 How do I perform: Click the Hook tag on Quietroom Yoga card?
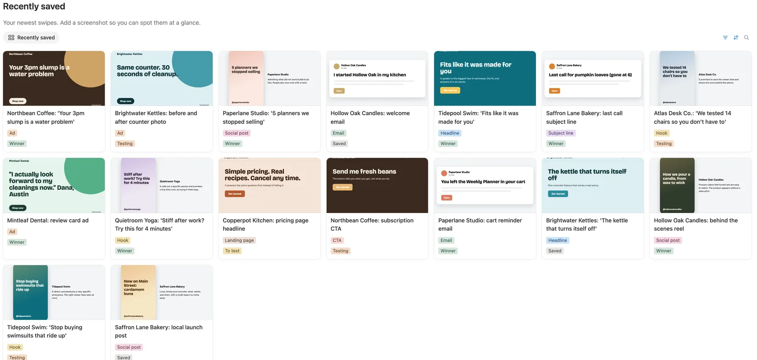point(123,240)
